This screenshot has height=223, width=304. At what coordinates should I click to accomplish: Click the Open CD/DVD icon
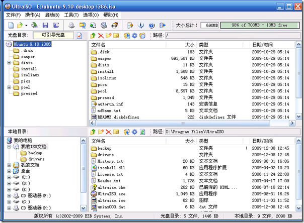pos(35,25)
